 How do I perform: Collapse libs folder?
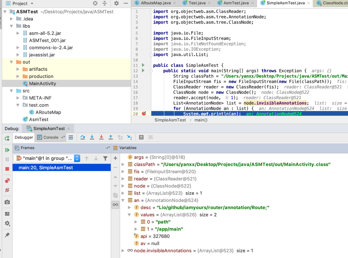pyautogui.click(x=12, y=26)
